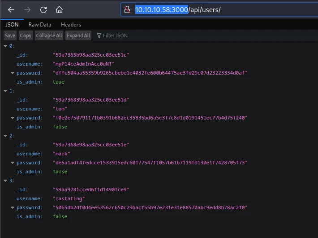Select username value "tom"
The width and height of the screenshot is (318, 238).
coord(60,109)
